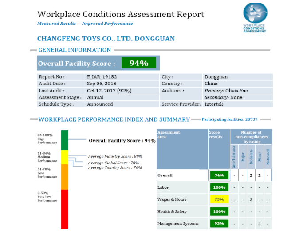Image resolution: width=299 pixels, height=231 pixels.
Task: Click the Changfeng Toys Co. company heading
Action: [x=106, y=39]
